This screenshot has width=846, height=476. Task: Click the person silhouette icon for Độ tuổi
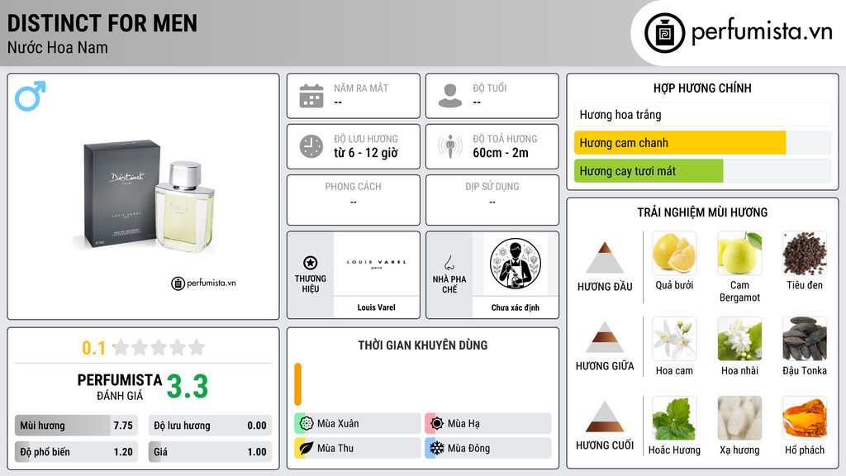pos(450,96)
